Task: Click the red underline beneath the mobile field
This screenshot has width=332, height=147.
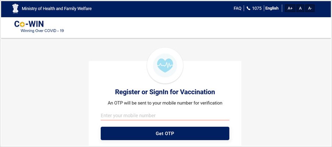Action: tap(165, 120)
